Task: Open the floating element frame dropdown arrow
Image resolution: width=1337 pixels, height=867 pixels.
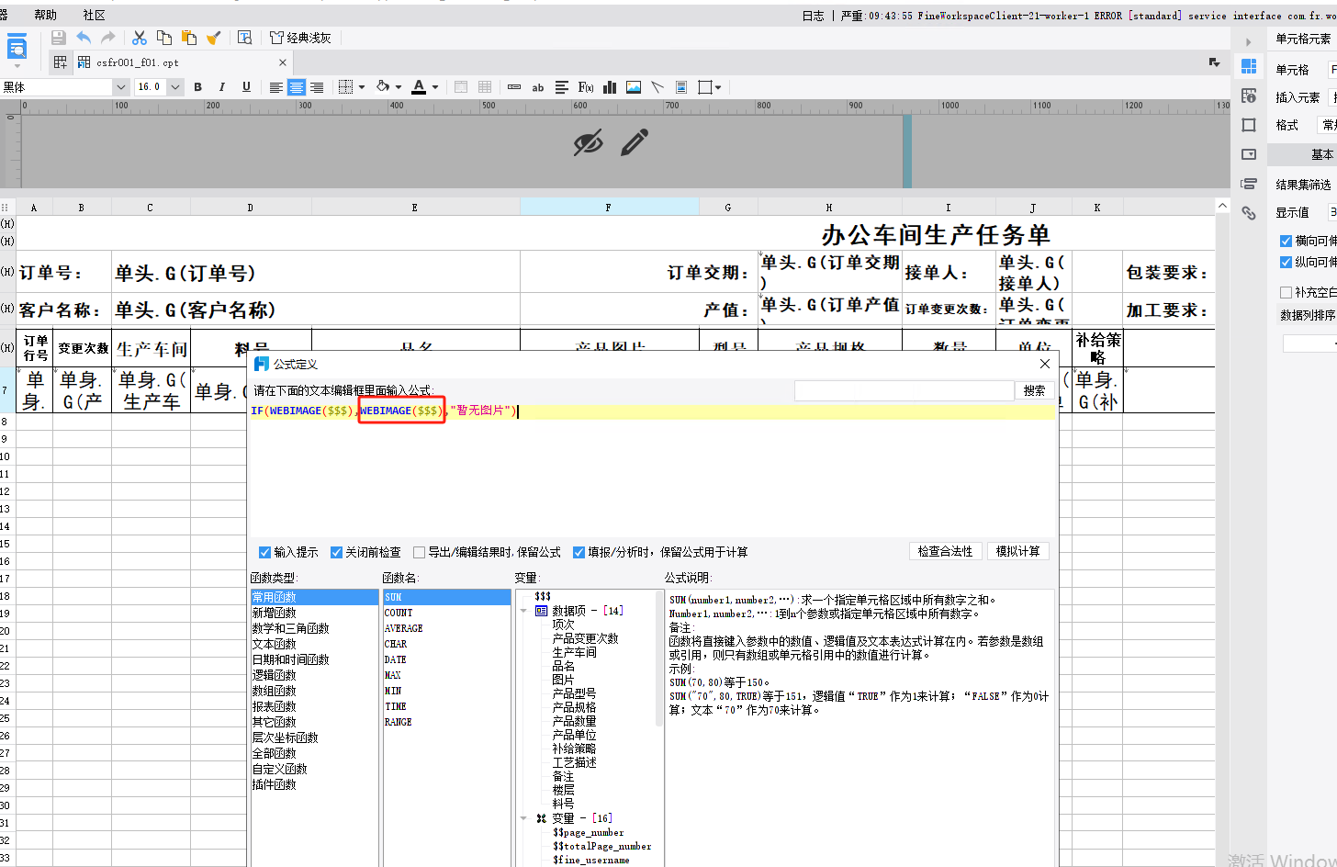Action: click(718, 87)
